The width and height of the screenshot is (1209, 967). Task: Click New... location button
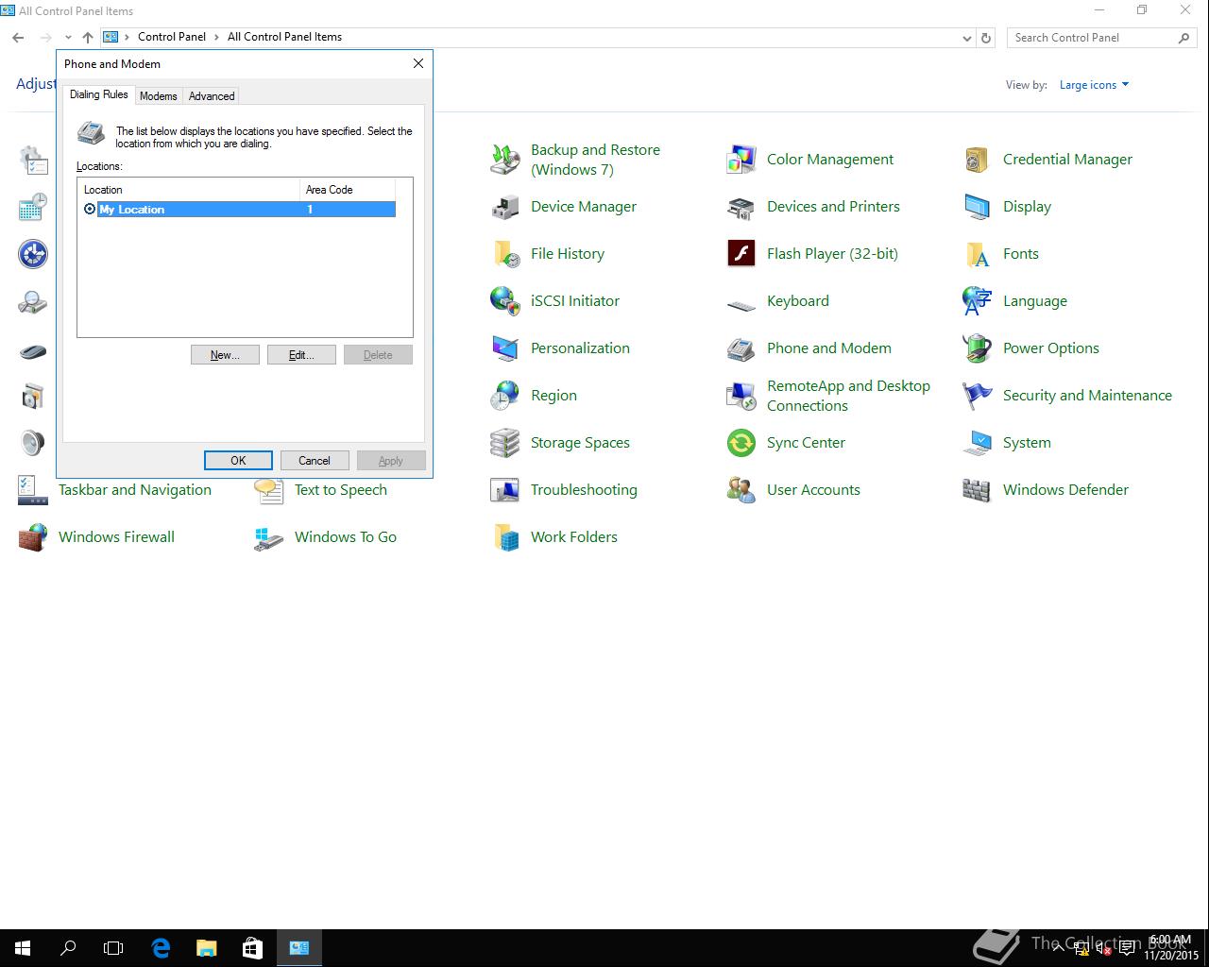(225, 355)
